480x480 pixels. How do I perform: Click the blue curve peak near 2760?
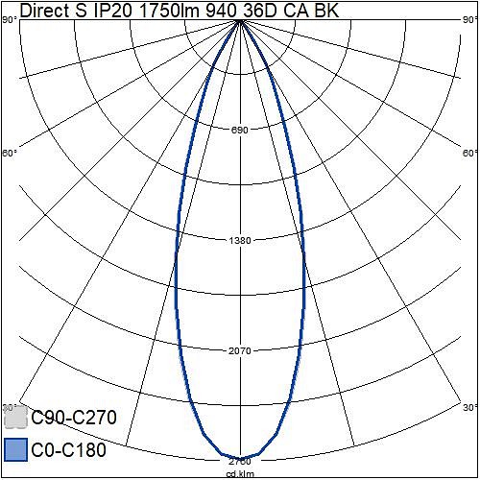(x=241, y=458)
